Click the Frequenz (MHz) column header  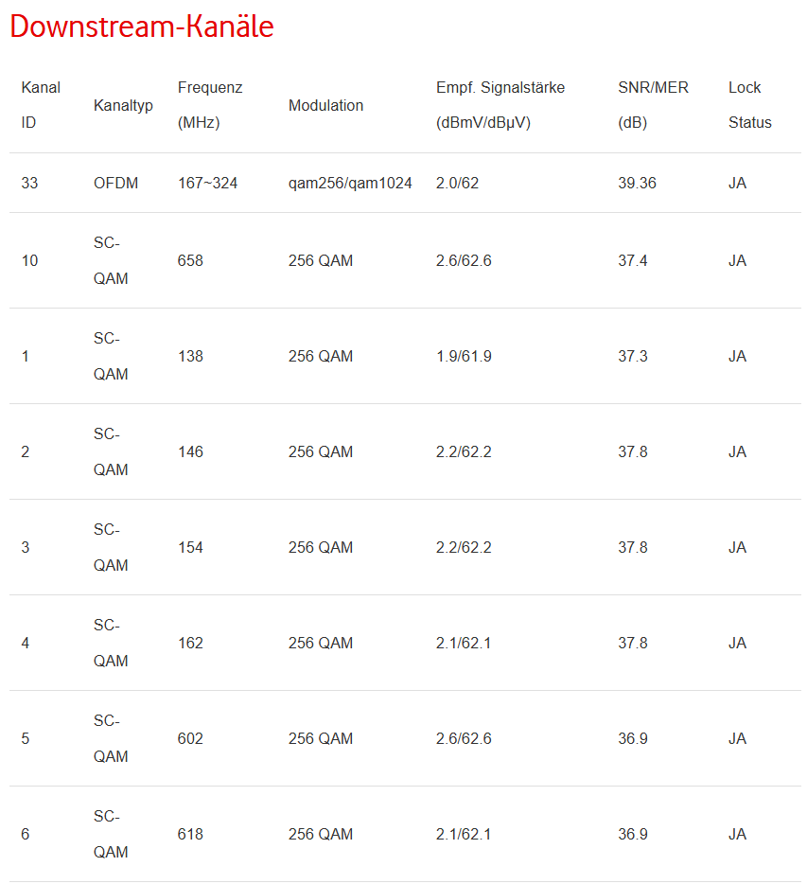click(210, 105)
